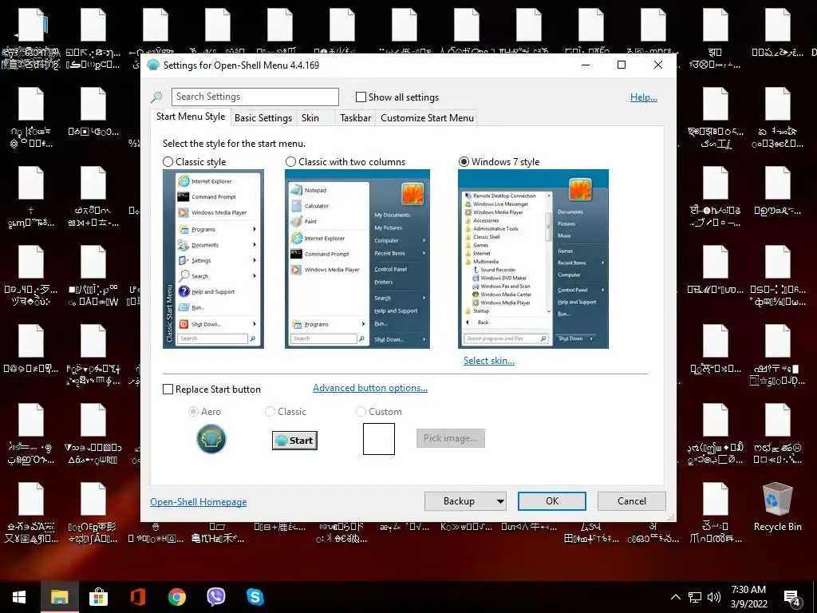Click the empty Custom image box
Screen dimensions: 817x613
tap(379, 439)
